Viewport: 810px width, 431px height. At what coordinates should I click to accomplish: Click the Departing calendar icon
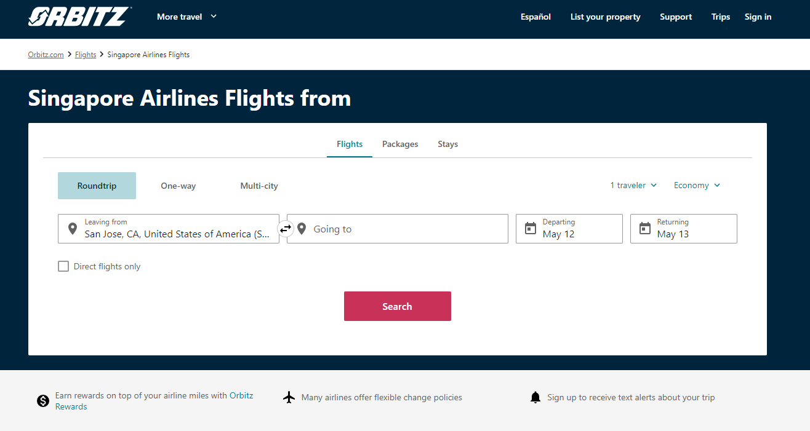coord(531,229)
